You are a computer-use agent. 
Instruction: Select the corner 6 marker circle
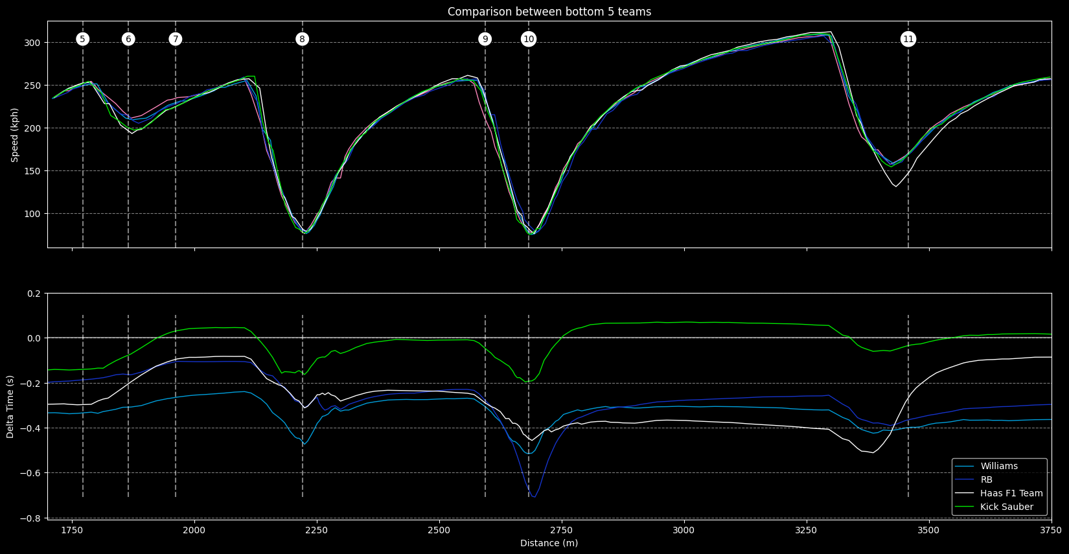coord(128,40)
